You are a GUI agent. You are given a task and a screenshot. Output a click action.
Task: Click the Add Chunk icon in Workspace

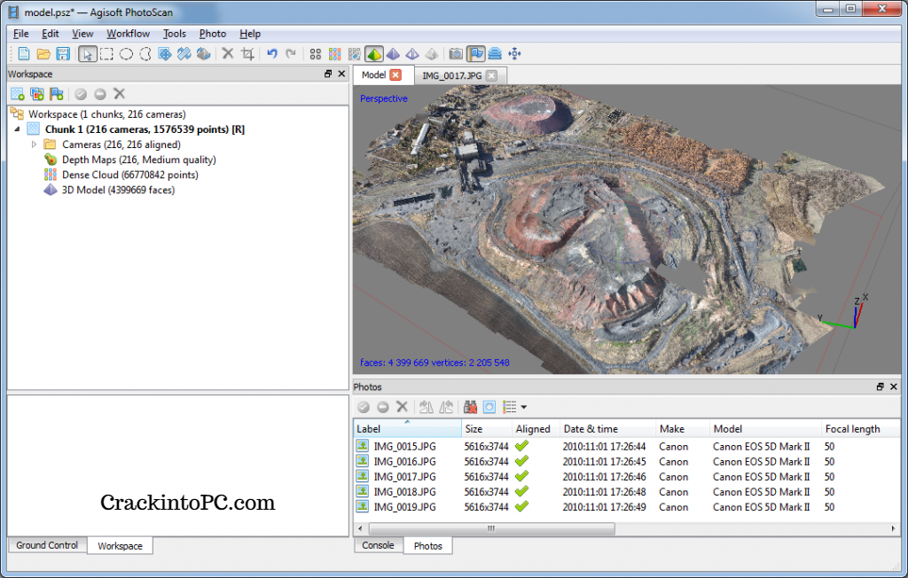(18, 94)
